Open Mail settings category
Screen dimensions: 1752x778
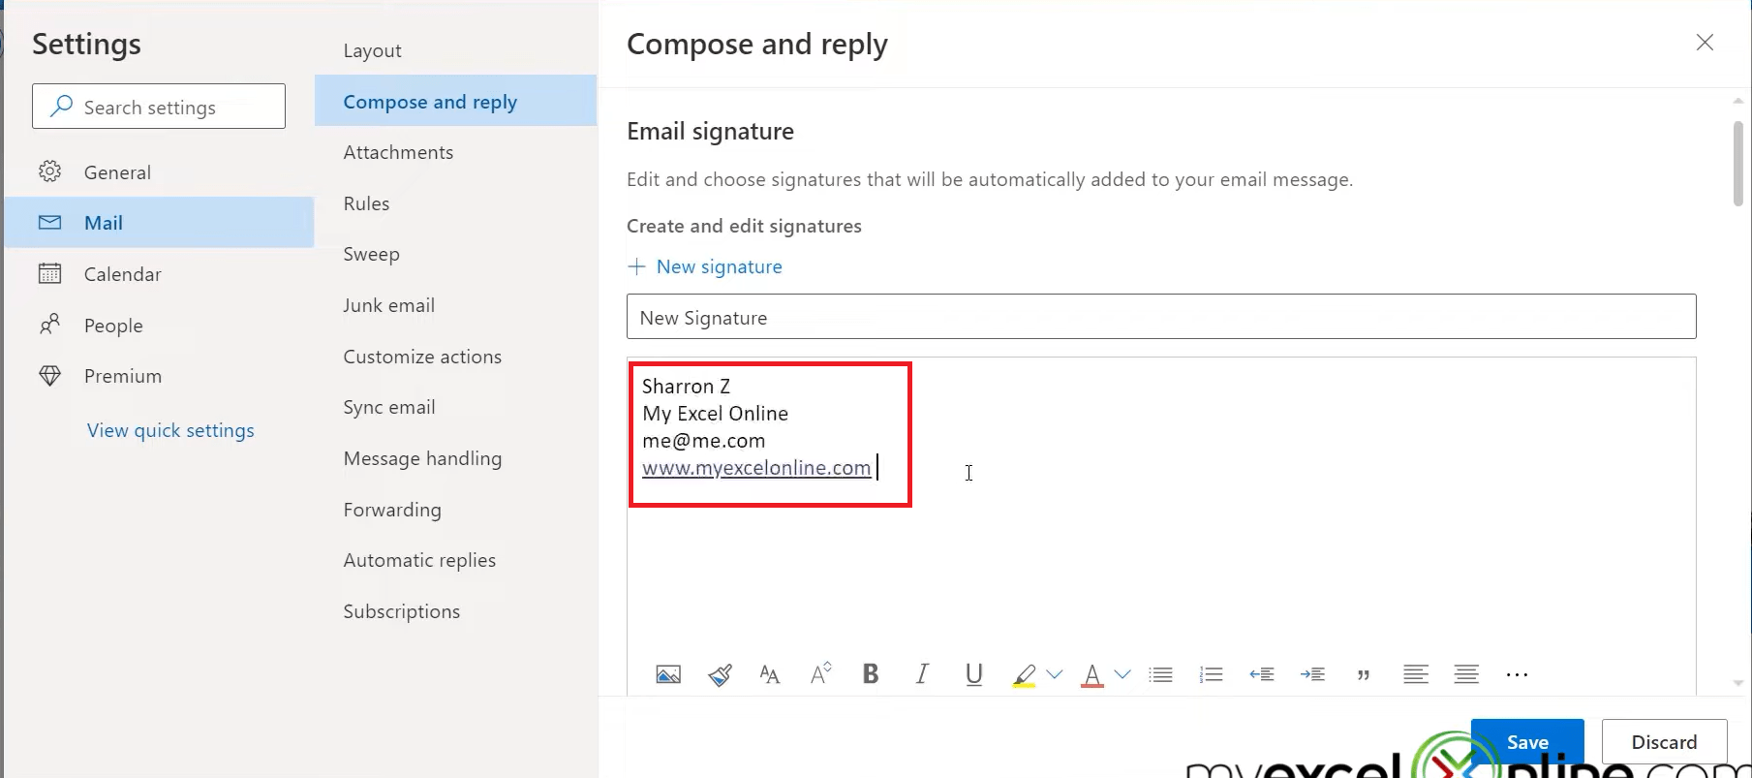tap(159, 222)
